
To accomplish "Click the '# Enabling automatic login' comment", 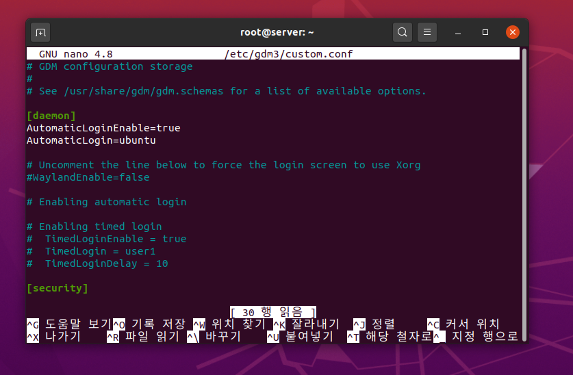I will [x=107, y=202].
